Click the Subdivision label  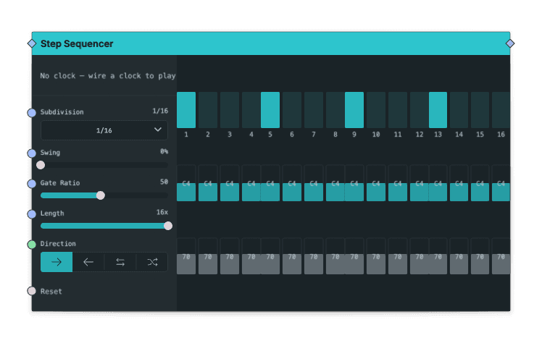pos(62,112)
